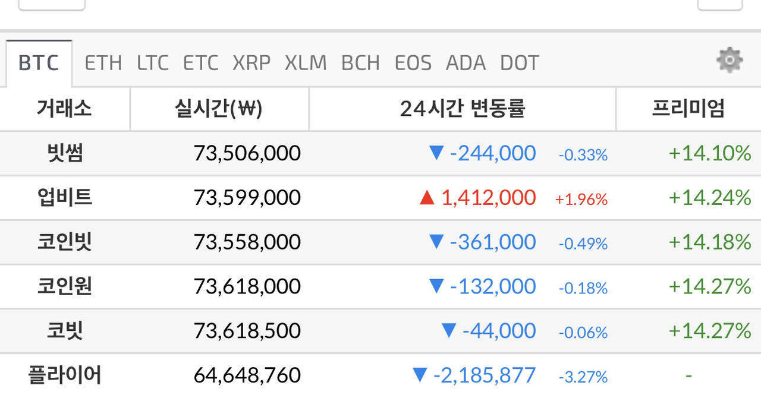Image resolution: width=761 pixels, height=395 pixels.
Task: Sort by the 실시간(₩) column header
Action: point(219,109)
